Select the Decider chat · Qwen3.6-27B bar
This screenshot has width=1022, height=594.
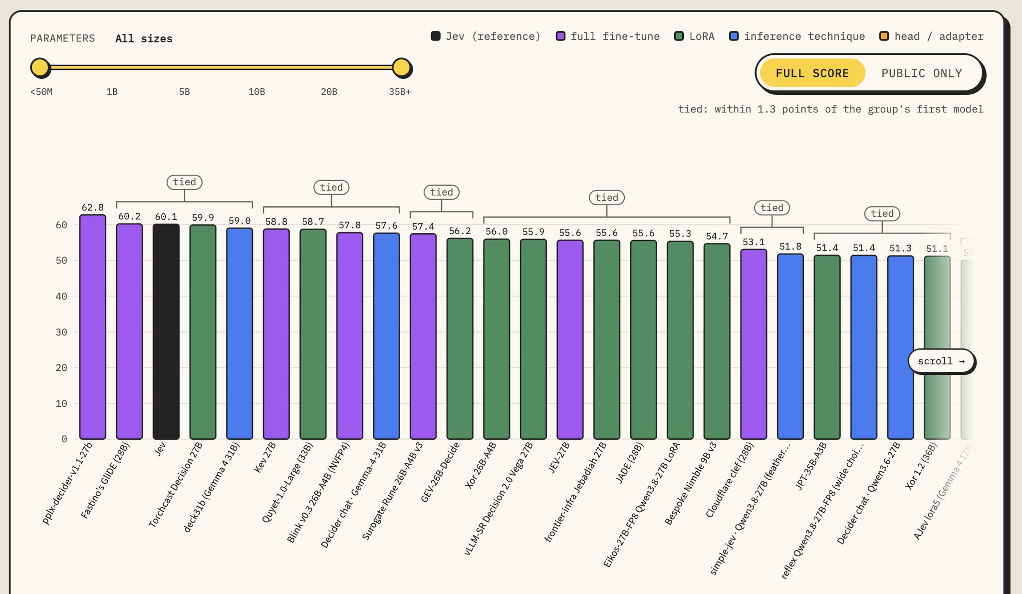click(901, 348)
